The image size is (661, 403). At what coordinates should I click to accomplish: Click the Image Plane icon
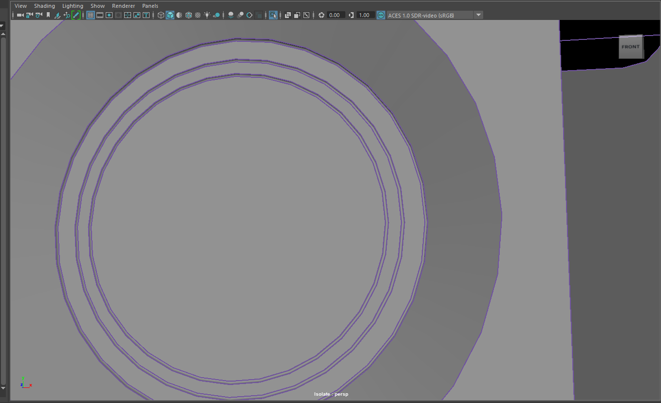pos(57,15)
